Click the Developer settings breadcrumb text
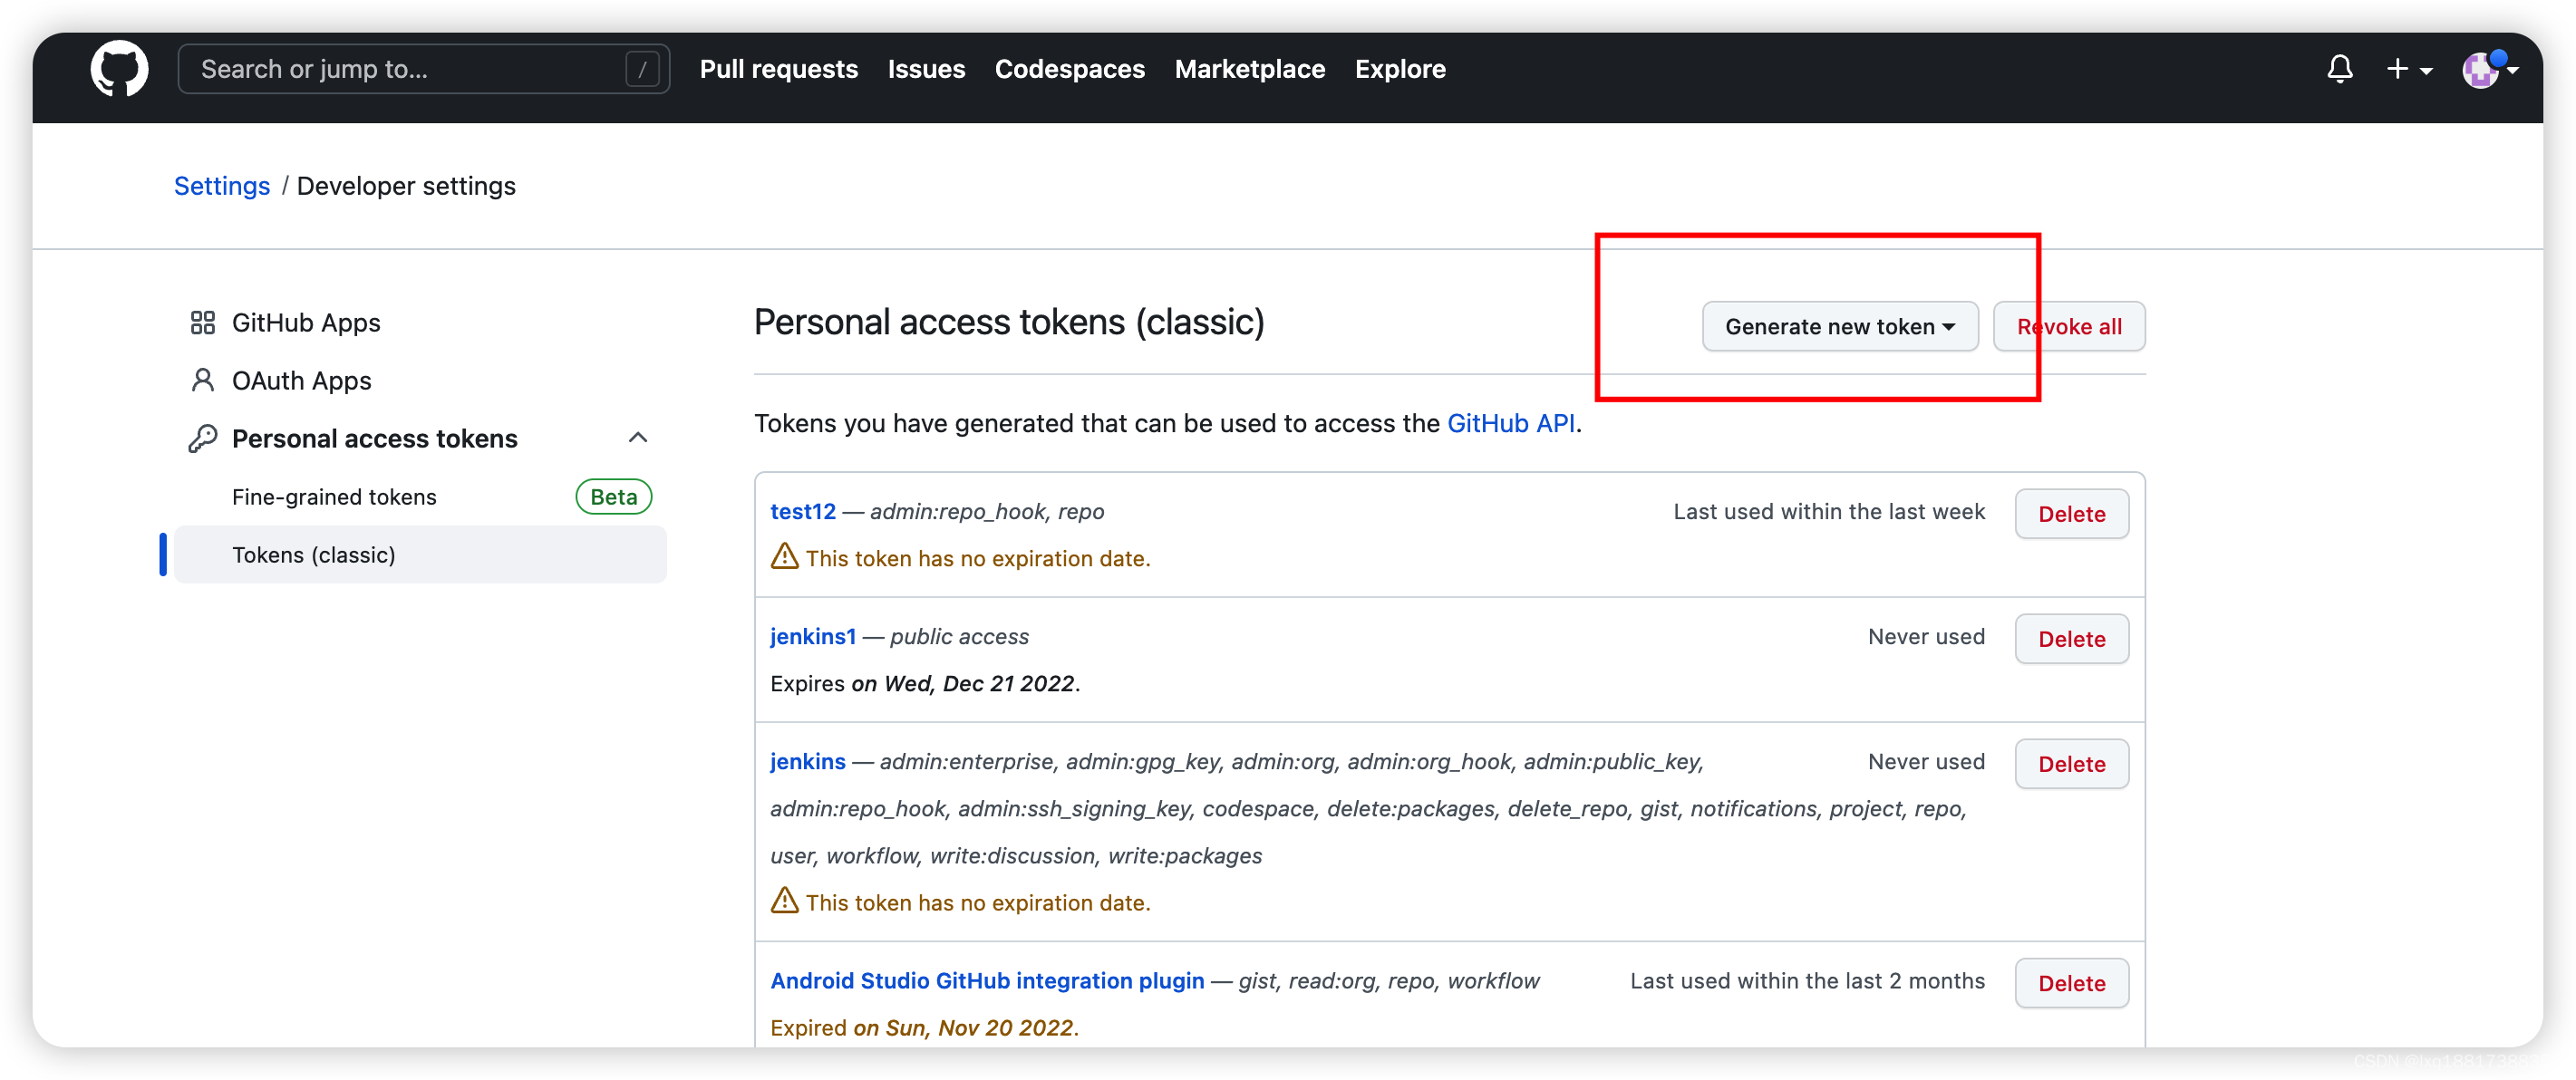 click(406, 186)
